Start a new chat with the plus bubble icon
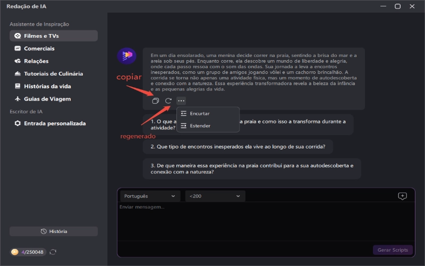This screenshot has height=266, width=425. point(402,196)
